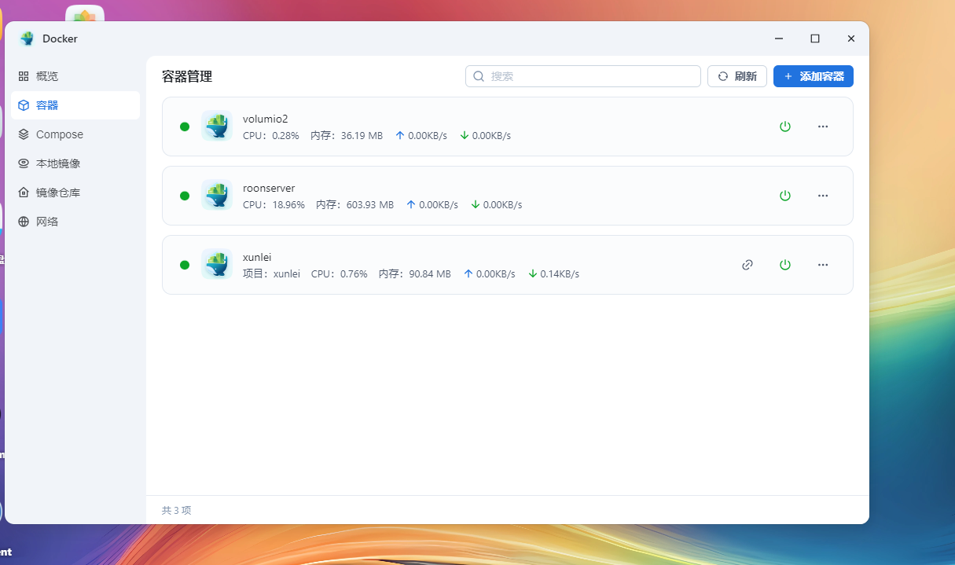
Task: Refresh the container list with 刷新
Action: click(x=737, y=76)
